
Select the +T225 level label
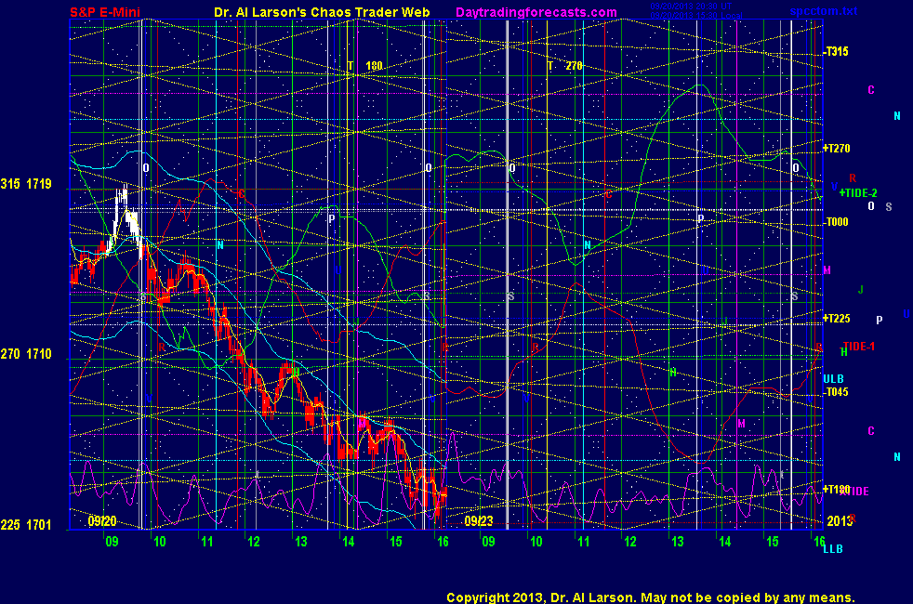[836, 319]
